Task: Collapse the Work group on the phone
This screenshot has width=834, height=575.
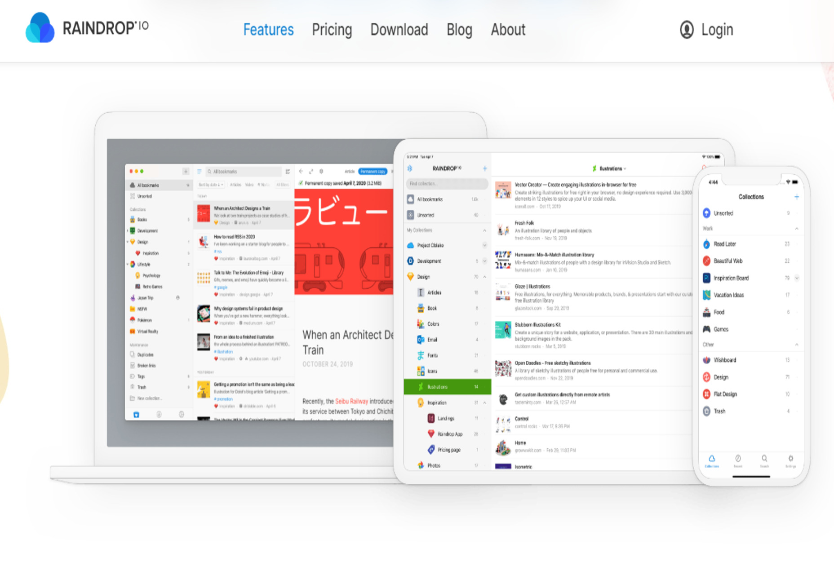Action: click(x=796, y=229)
